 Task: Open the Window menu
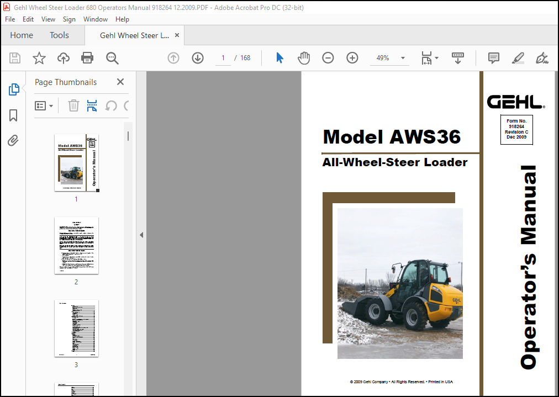click(x=96, y=19)
